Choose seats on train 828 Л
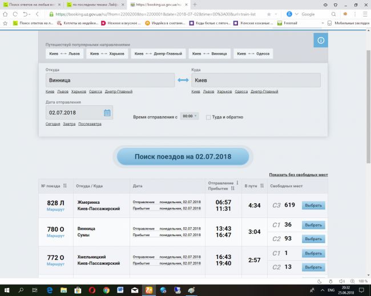371x296 pixels. [x=313, y=205]
